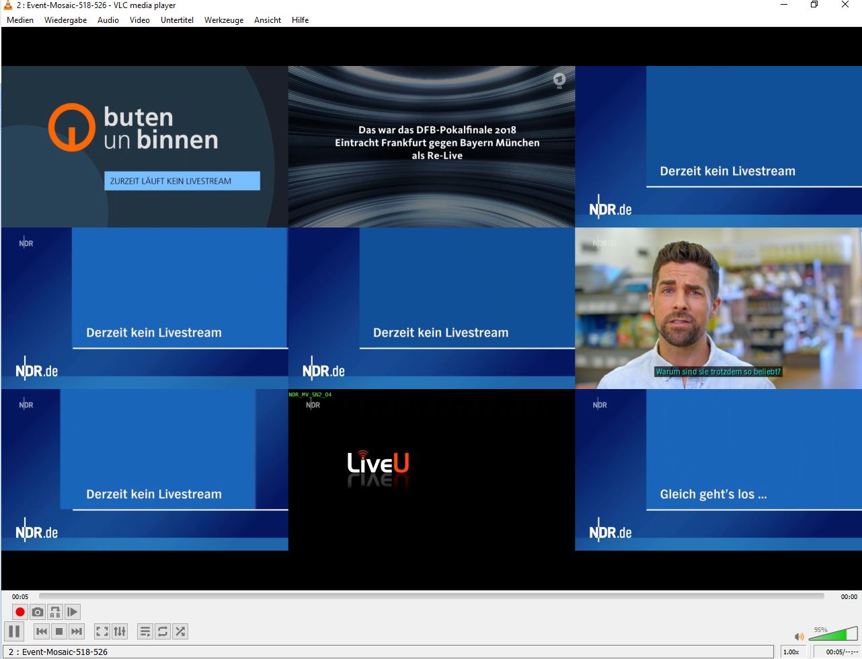
Task: Close the VLC media player window
Action: click(x=845, y=5)
